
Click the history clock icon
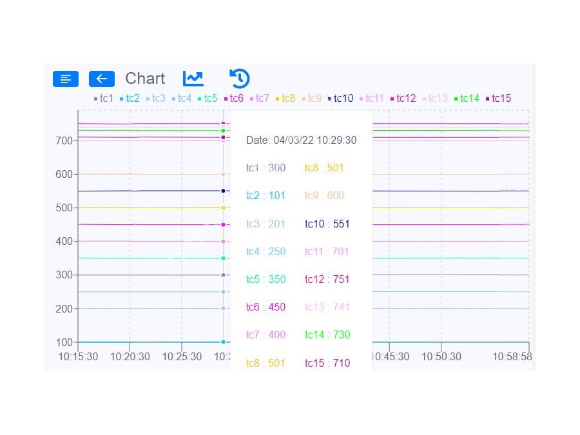(x=239, y=79)
